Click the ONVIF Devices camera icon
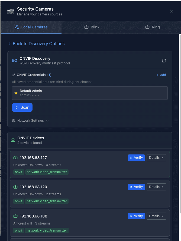The width and height of the screenshot is (181, 241). (x=13, y=140)
